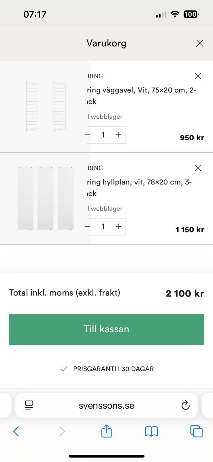Decrease hyllplan quantity with minus
Screen dimensions: 213x462
pos(88,227)
